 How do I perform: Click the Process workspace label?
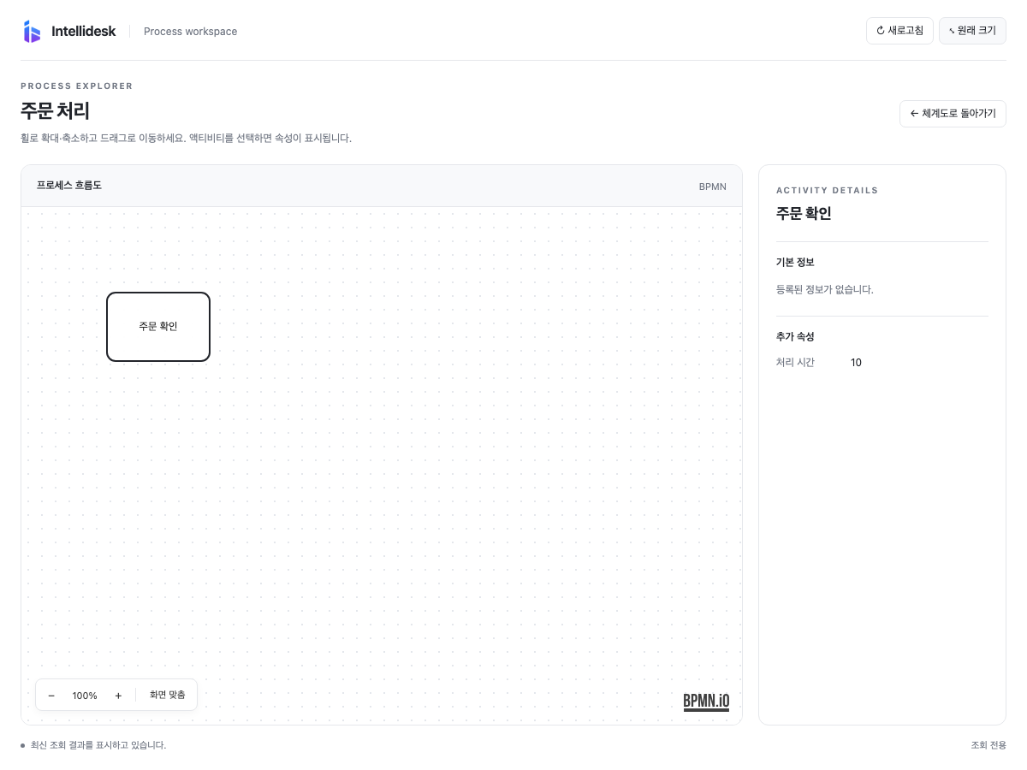pos(190,32)
